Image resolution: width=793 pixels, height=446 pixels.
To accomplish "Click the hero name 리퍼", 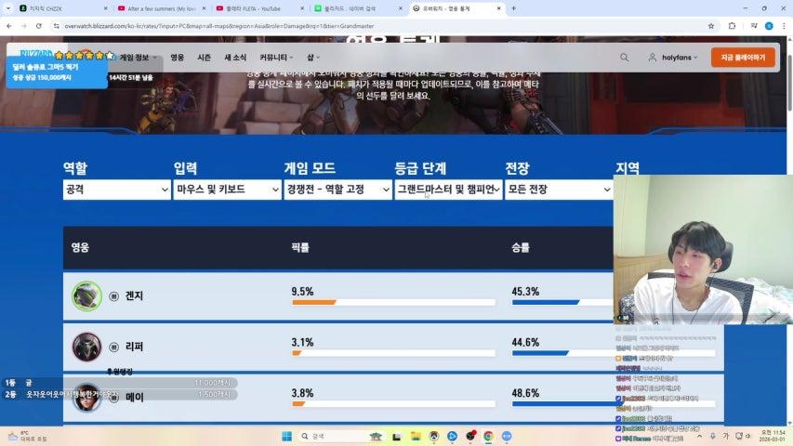I will point(134,347).
